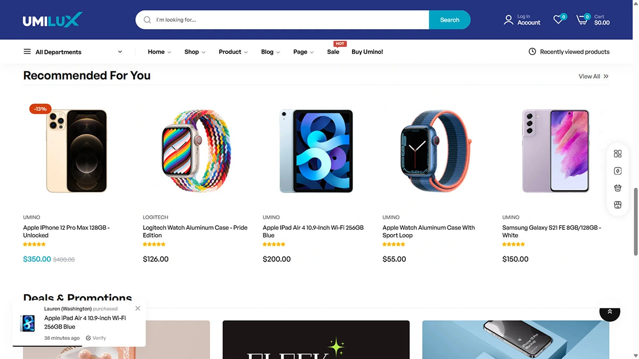The width and height of the screenshot is (639, 359).
Task: Follow the View All link
Action: pyautogui.click(x=593, y=77)
